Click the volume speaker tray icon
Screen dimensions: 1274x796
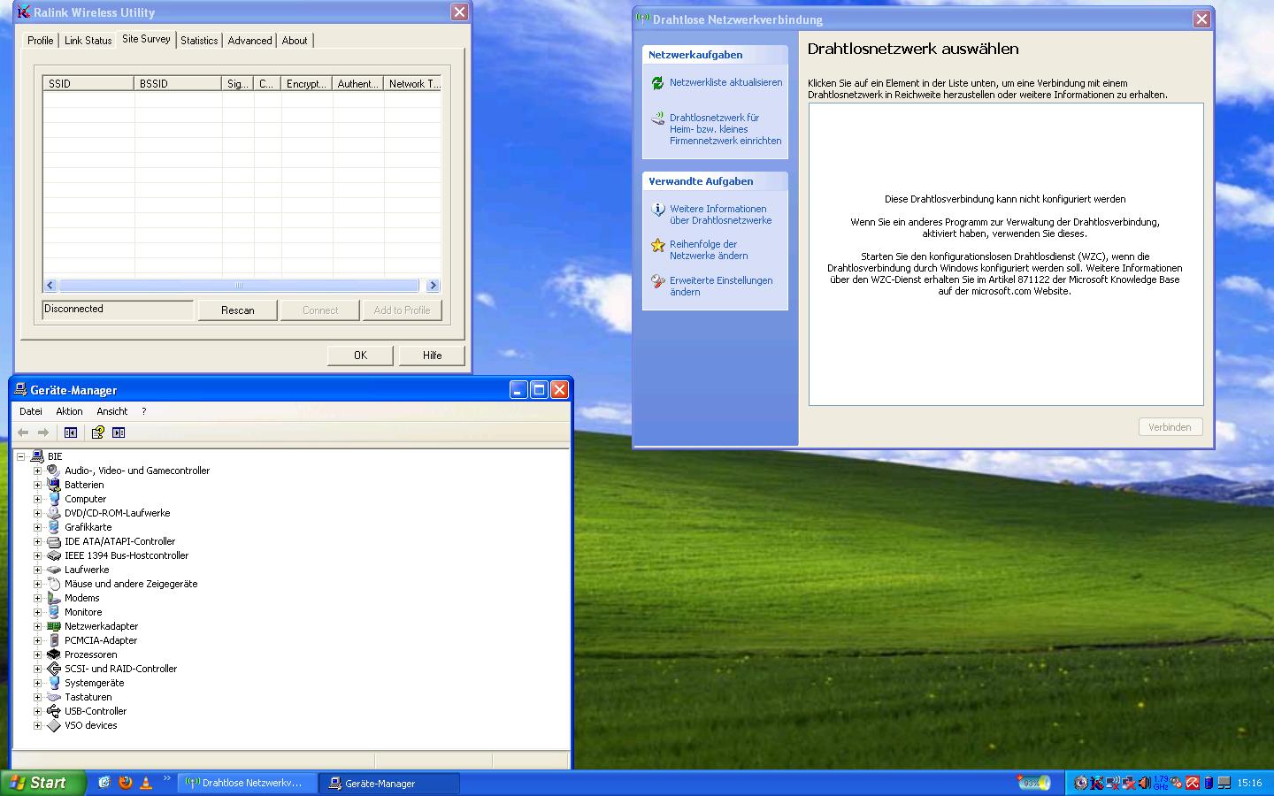[1144, 783]
